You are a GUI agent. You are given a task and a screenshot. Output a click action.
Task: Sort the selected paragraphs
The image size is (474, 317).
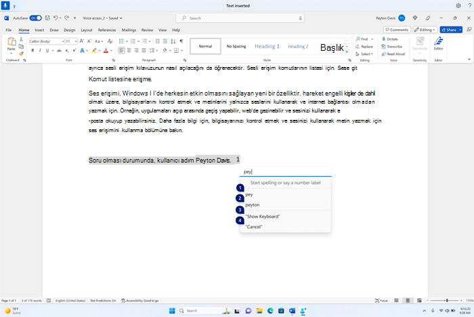point(173,41)
